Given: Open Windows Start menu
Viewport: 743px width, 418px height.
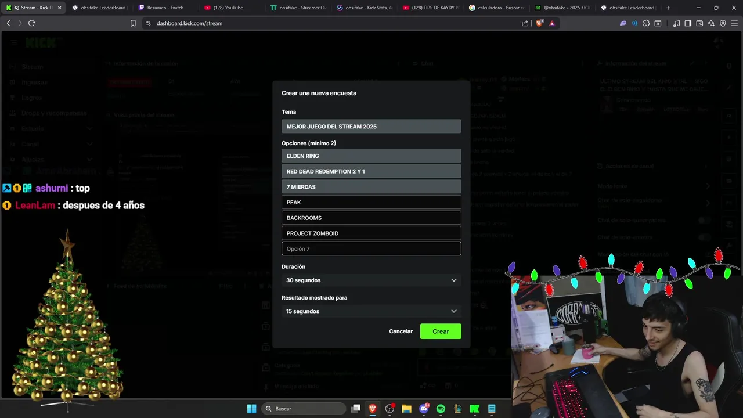Looking at the screenshot, I should click(x=251, y=409).
